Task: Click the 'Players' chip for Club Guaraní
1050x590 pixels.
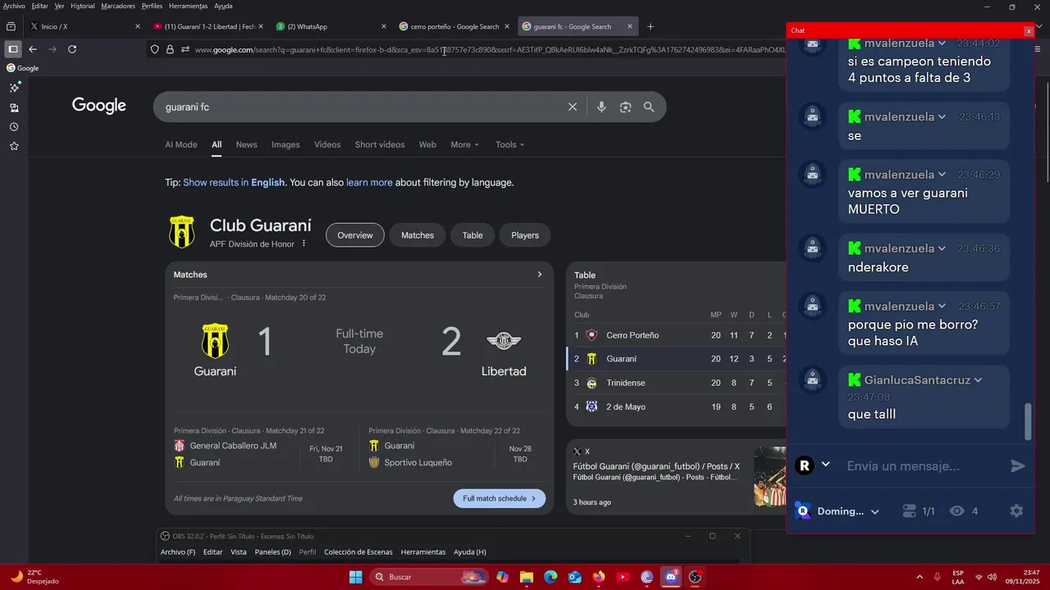Action: click(525, 235)
